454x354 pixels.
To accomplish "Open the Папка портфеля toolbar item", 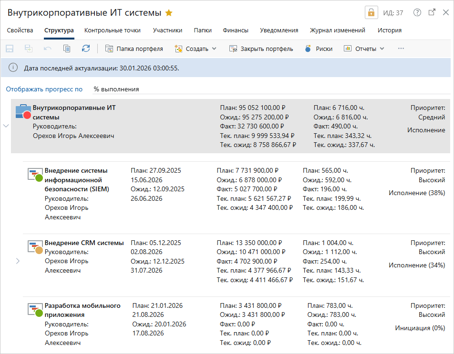I will point(134,49).
